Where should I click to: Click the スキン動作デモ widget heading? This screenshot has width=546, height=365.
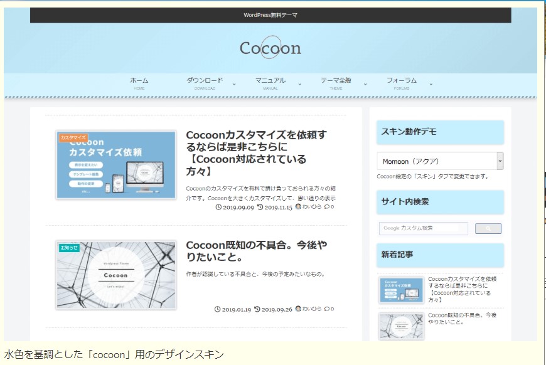point(440,132)
